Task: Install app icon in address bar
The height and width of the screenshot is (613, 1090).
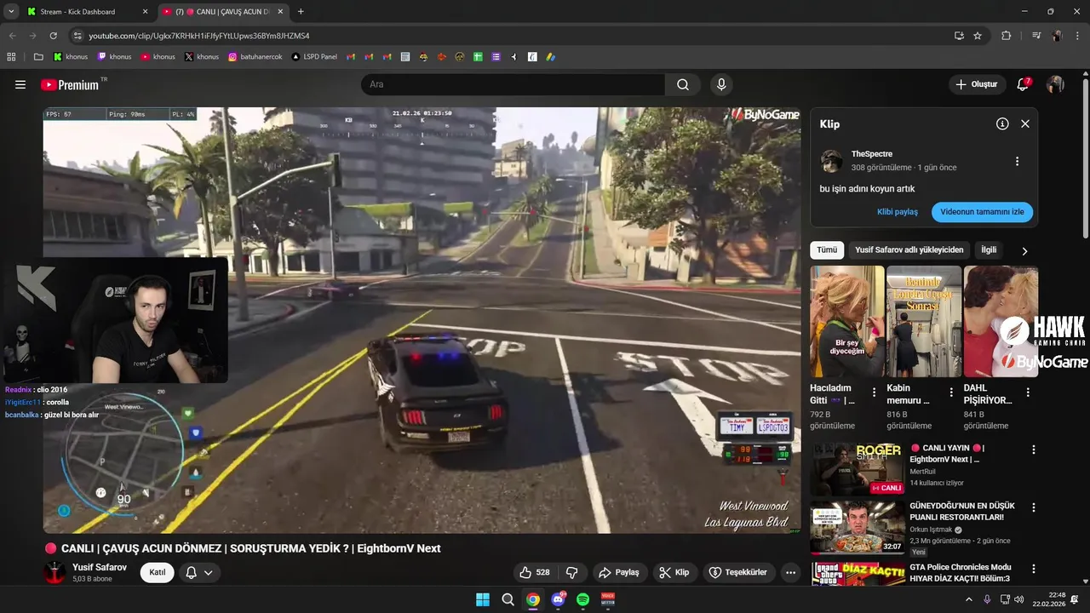Action: tap(959, 36)
